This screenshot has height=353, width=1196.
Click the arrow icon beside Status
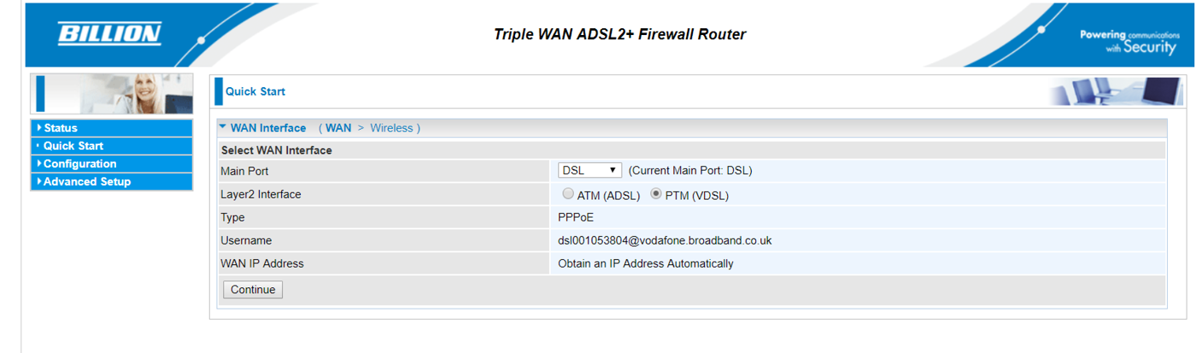tap(39, 127)
